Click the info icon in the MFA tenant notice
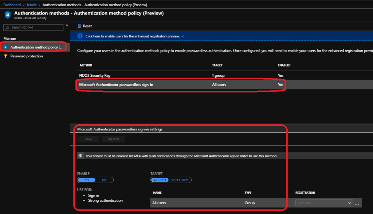 (81, 155)
